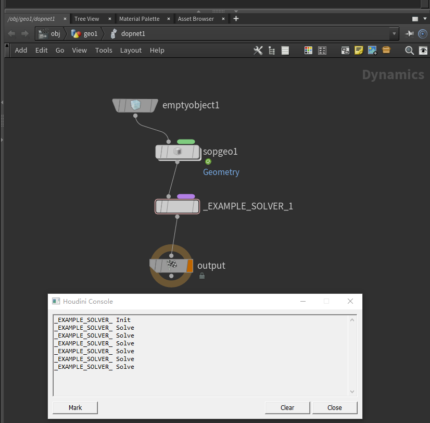Click Clear in Houdini Console
This screenshot has width=430, height=423.
[x=287, y=407]
